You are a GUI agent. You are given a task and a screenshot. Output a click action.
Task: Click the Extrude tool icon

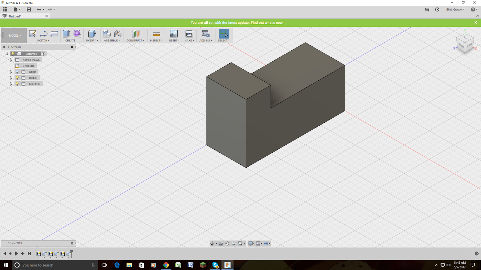[66, 34]
